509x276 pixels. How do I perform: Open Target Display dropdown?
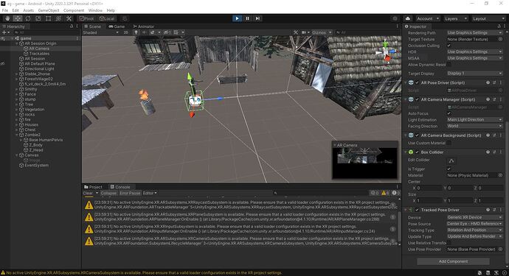coord(474,74)
